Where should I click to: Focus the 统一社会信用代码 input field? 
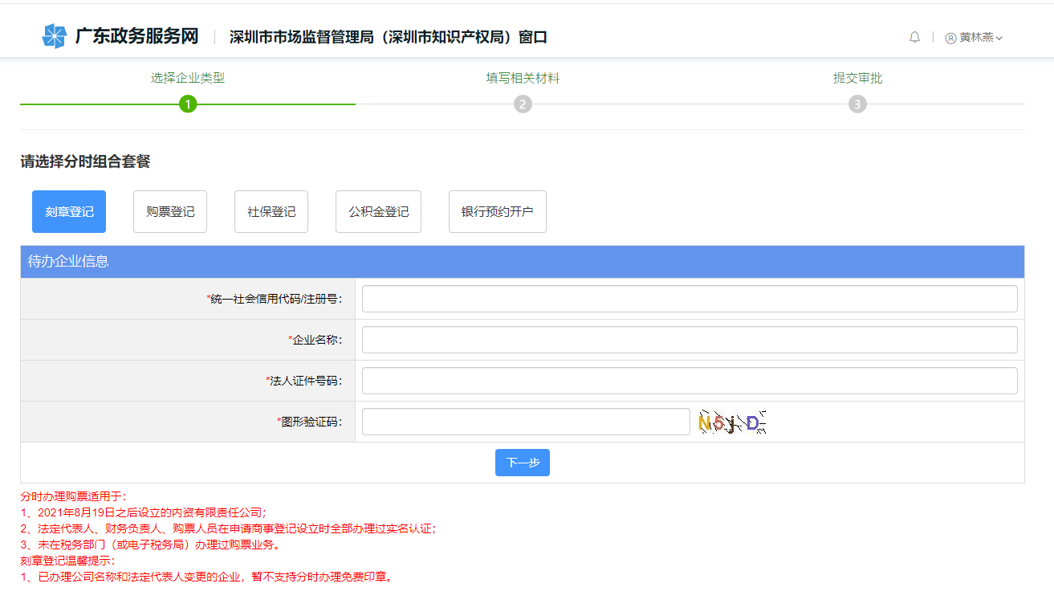coord(690,299)
